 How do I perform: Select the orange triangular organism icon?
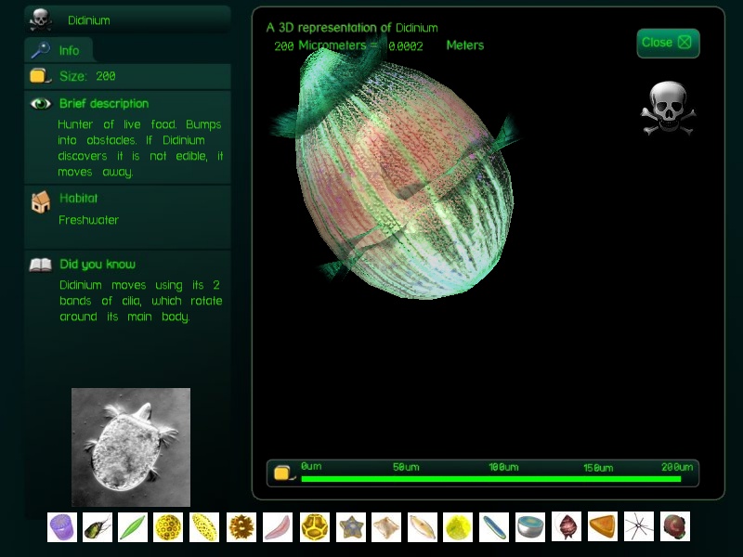(603, 526)
